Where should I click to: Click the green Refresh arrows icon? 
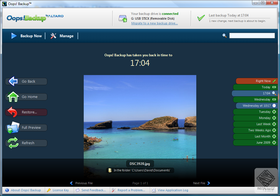coord(13,143)
